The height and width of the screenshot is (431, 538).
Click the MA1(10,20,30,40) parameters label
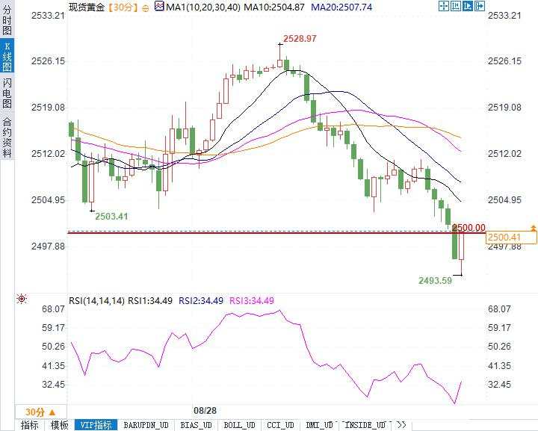pos(203,7)
